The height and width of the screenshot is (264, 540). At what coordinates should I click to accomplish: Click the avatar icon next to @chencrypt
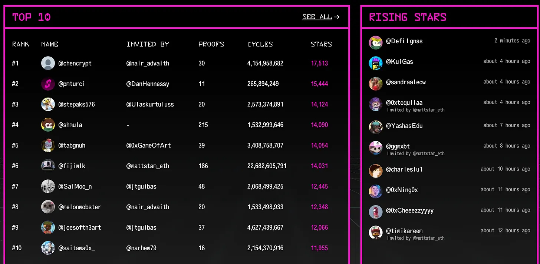[x=48, y=63]
